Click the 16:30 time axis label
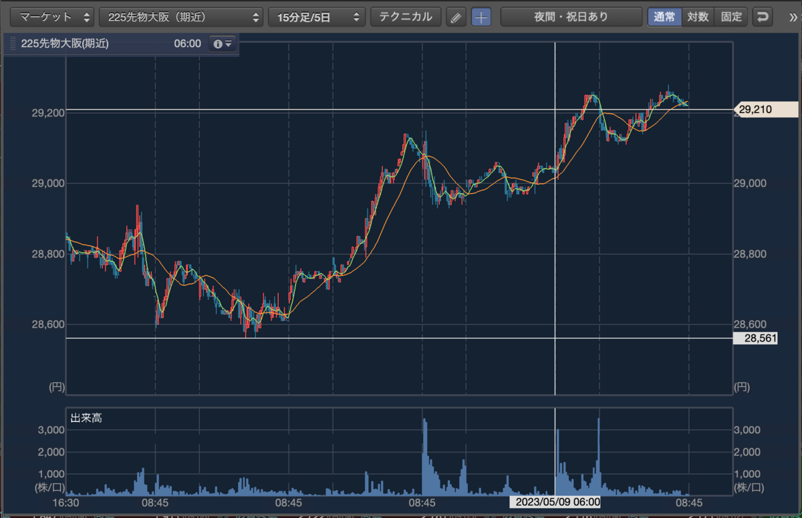 click(65, 502)
